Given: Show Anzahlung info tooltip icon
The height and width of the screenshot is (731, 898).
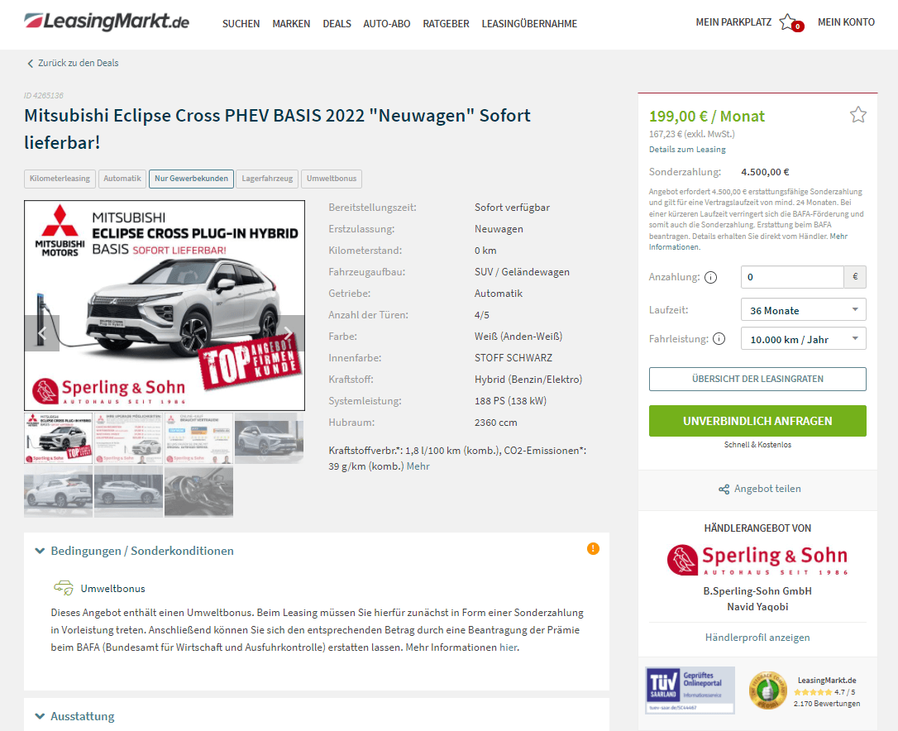Looking at the screenshot, I should click(710, 277).
